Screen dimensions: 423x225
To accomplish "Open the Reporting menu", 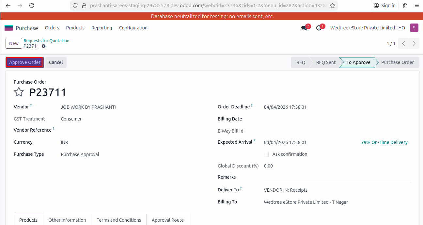I will [102, 28].
